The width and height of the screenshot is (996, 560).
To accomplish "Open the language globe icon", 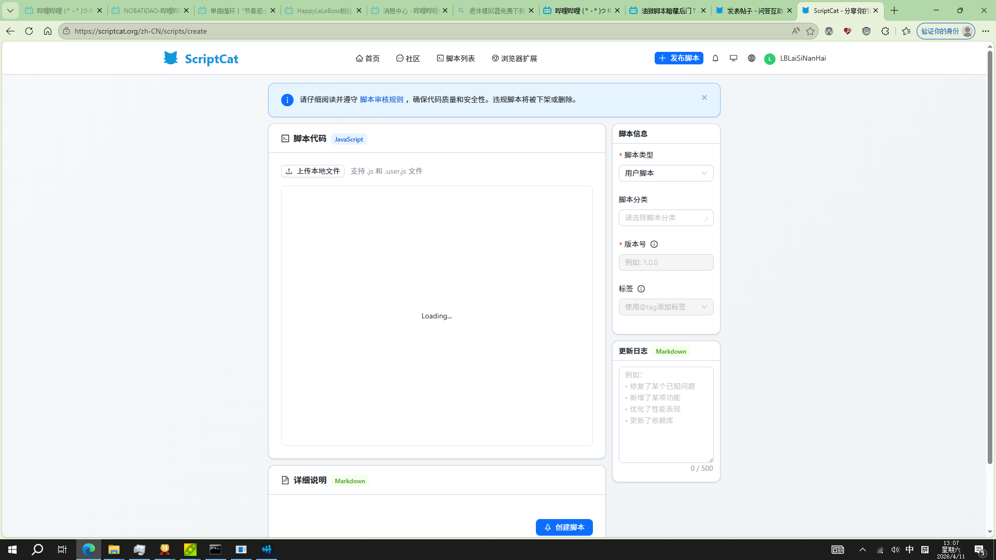I will pyautogui.click(x=752, y=58).
